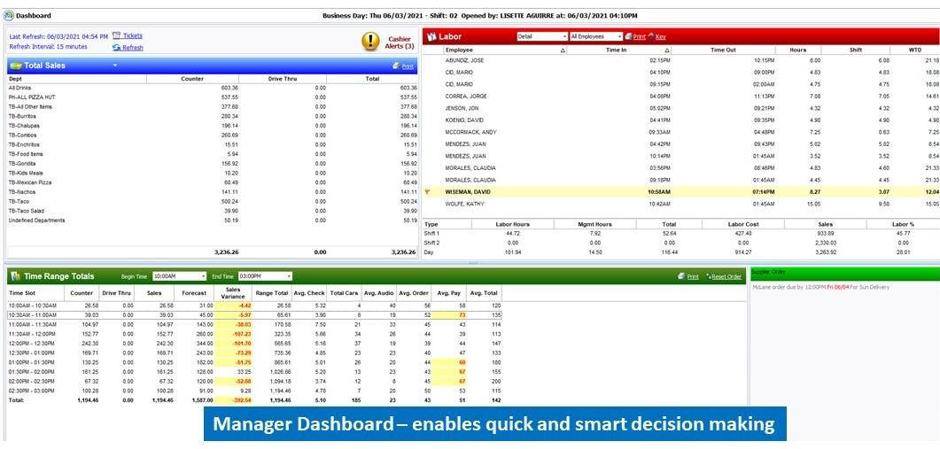This screenshot has width=940, height=449.
Task: Click the Dashboard logo icon in title bar
Action: pyautogui.click(x=9, y=15)
